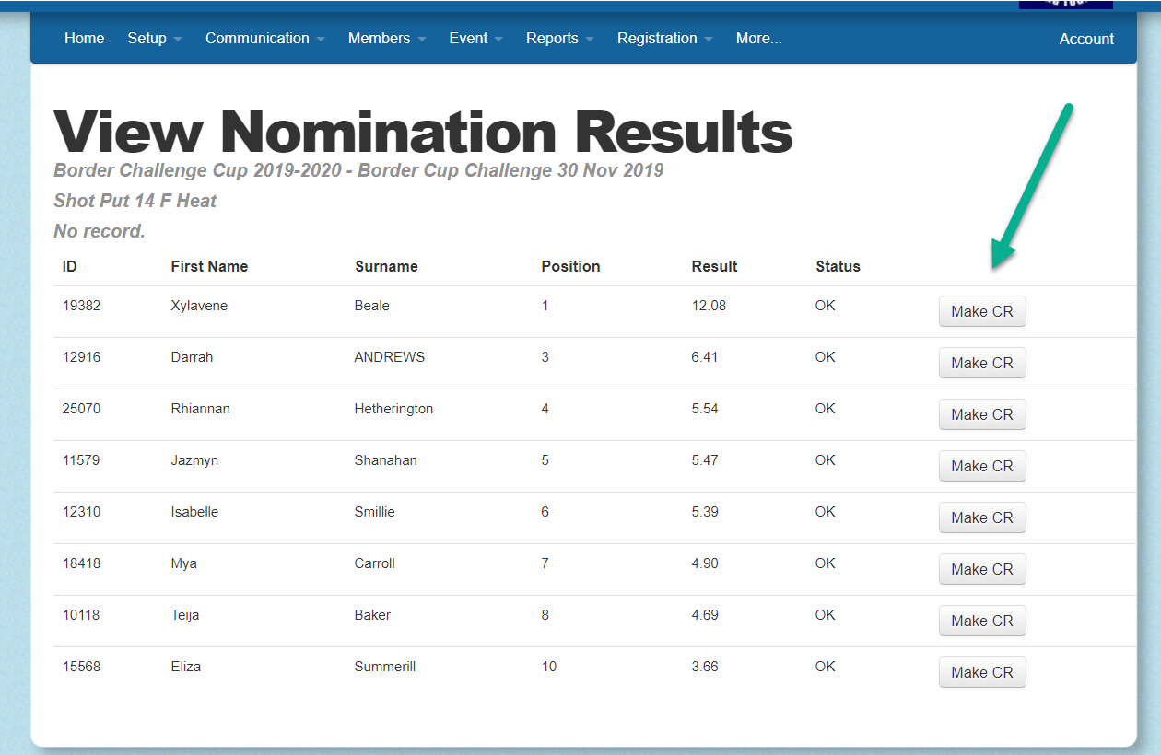Select result value 12.08
This screenshot has width=1161, height=755.
[x=709, y=306]
